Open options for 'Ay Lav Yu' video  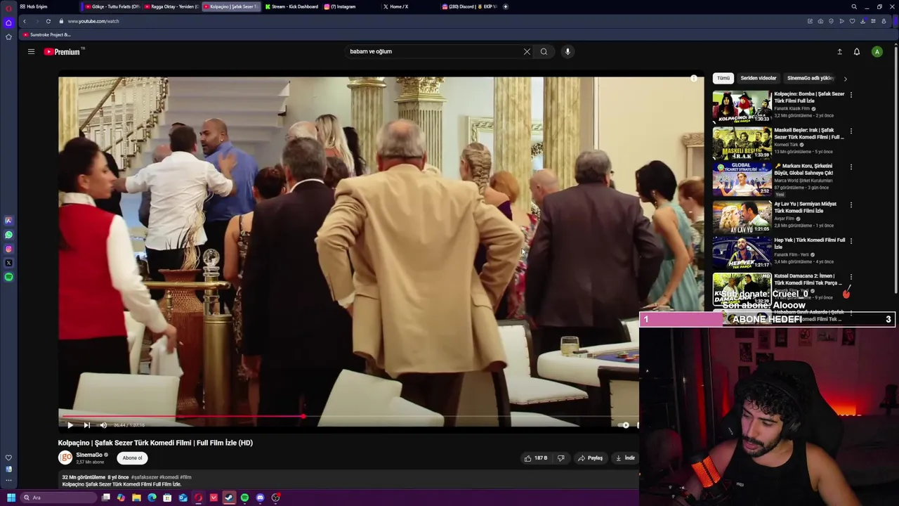(851, 205)
